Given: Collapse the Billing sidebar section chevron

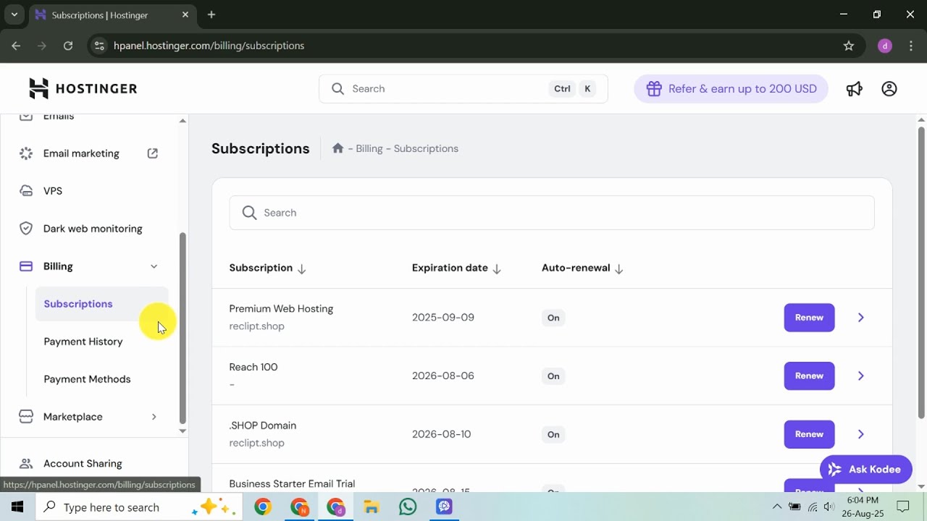Looking at the screenshot, I should 154,266.
